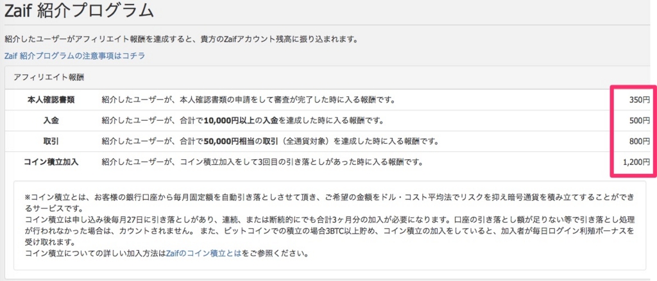Click the コイン積立加入 row label
This screenshot has width=657, height=281.
point(51,162)
